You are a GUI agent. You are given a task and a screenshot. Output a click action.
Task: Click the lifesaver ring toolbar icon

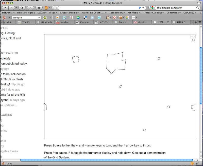[114, 17]
